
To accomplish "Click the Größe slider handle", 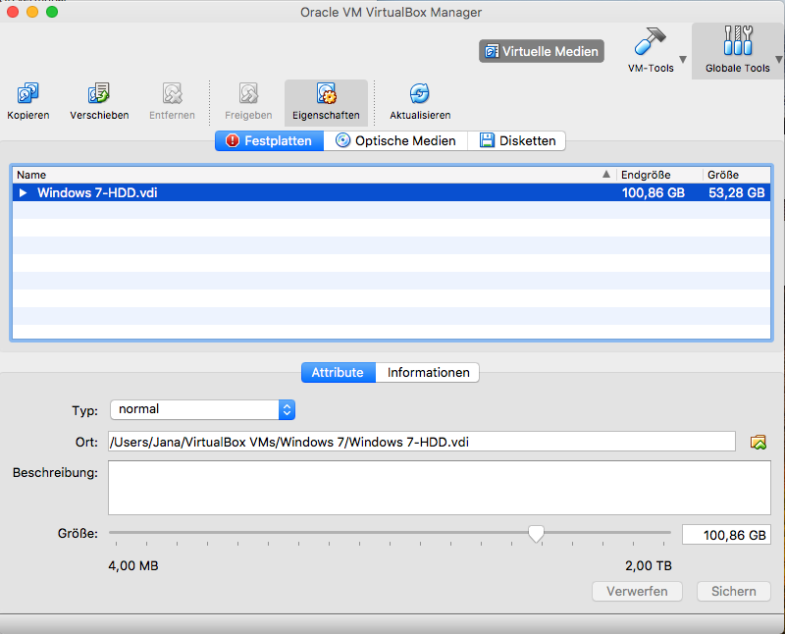I will 536,534.
